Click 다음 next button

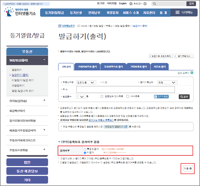[x=188, y=168]
